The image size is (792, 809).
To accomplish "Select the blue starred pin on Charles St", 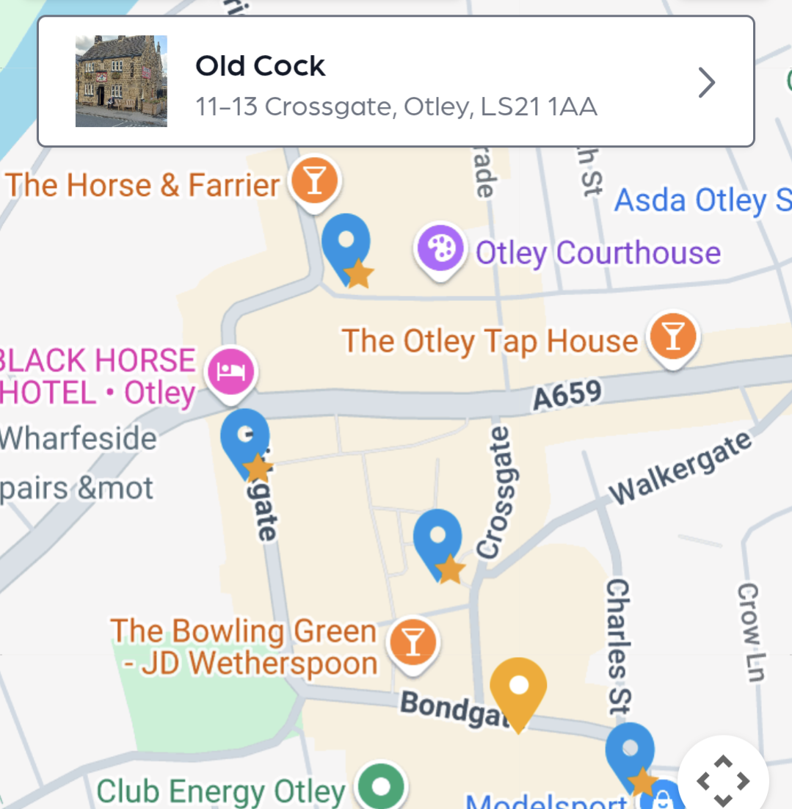I will 630,752.
